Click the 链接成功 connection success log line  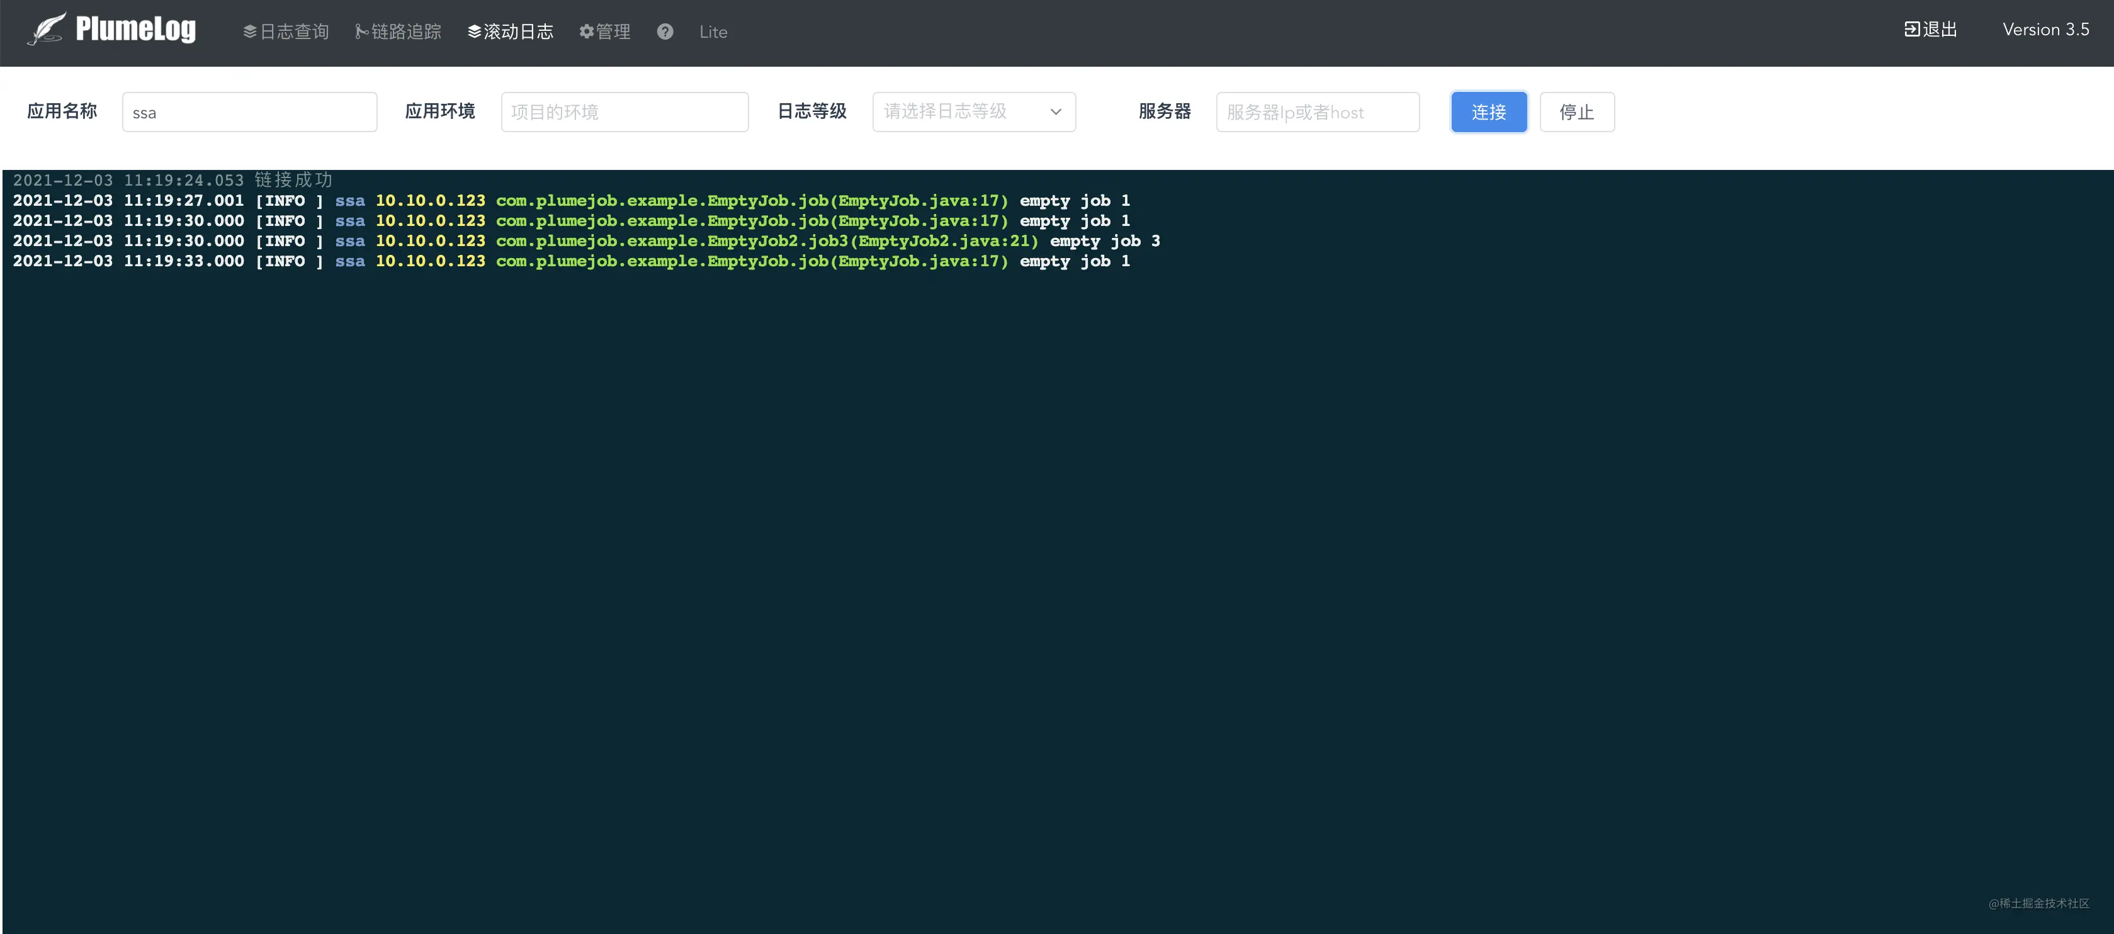173,180
